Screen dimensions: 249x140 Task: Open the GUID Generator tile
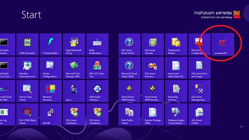pyautogui.click(x=27, y=44)
